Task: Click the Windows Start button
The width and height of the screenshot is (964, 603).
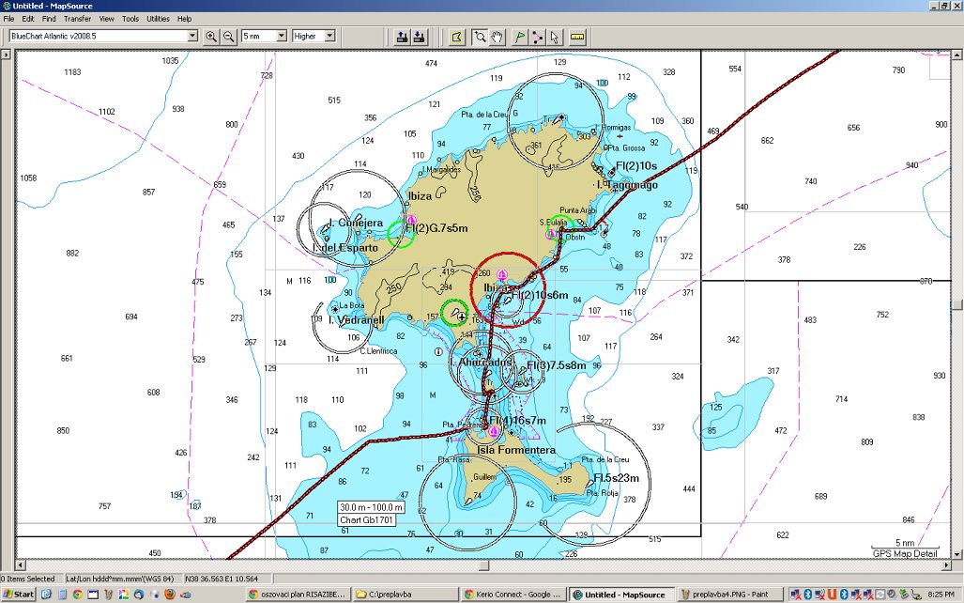Action: pos(19,595)
